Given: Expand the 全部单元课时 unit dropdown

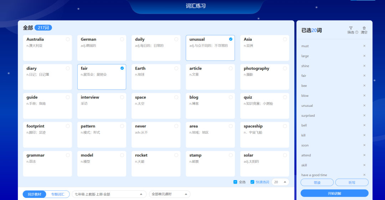Looking at the screenshot, I should click(169, 194).
